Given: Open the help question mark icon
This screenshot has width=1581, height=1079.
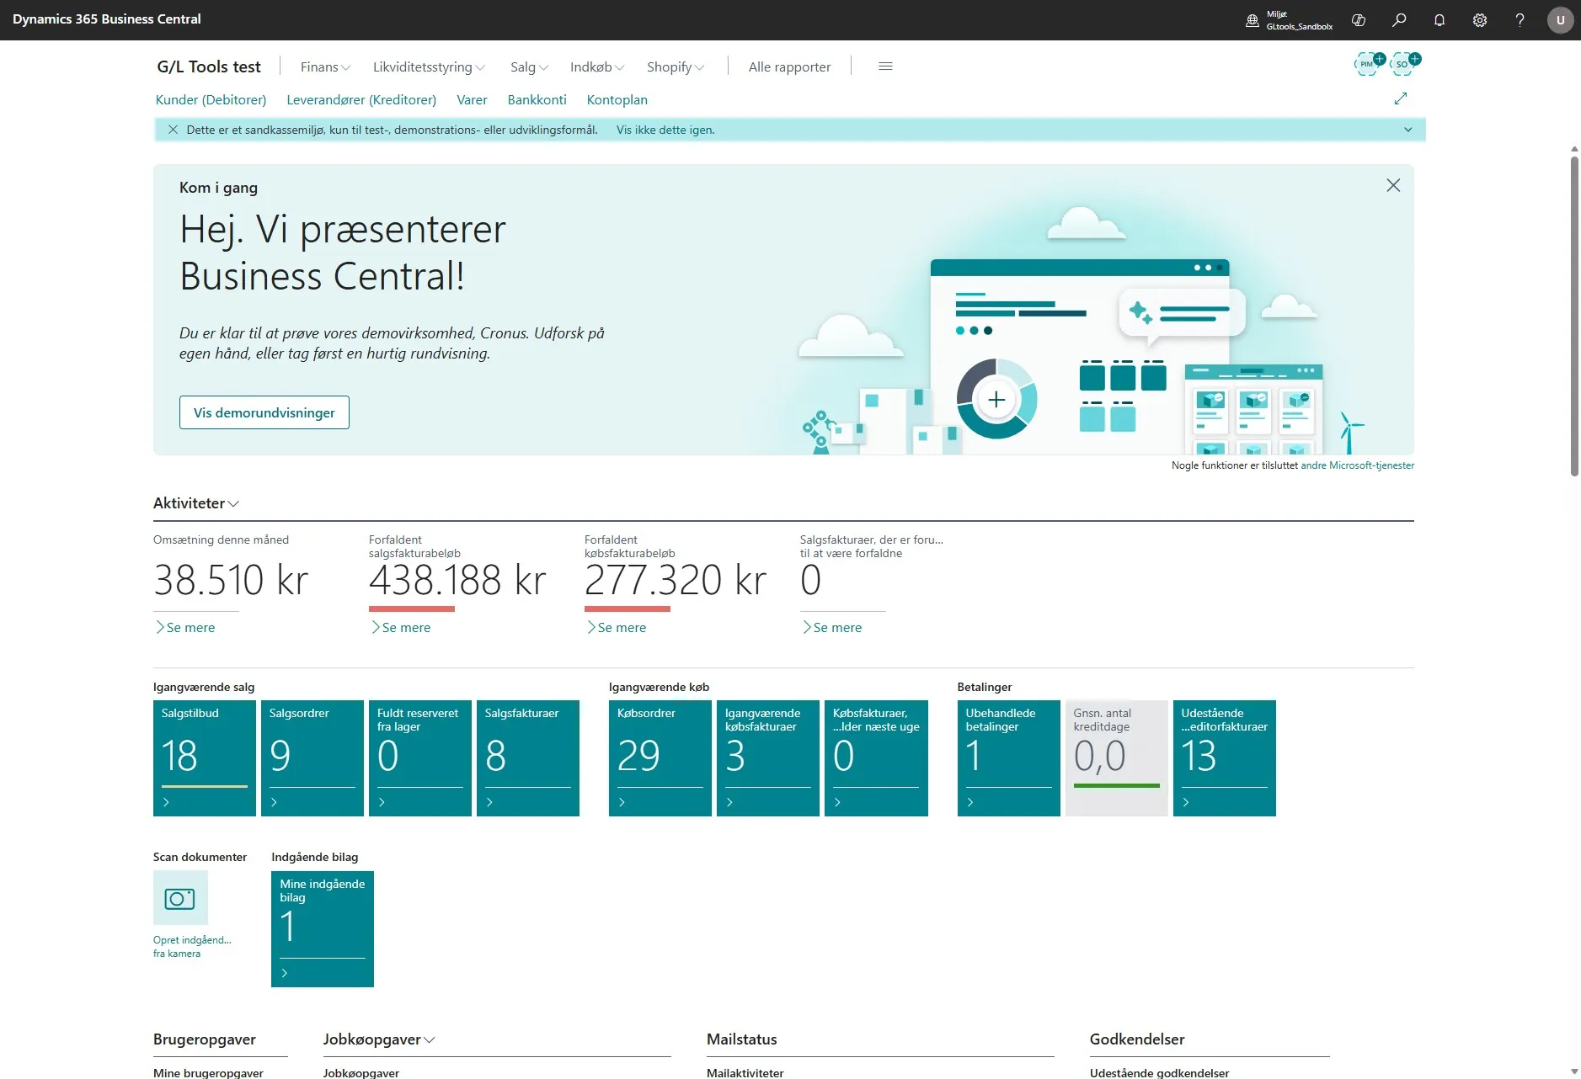Looking at the screenshot, I should pyautogui.click(x=1520, y=20).
